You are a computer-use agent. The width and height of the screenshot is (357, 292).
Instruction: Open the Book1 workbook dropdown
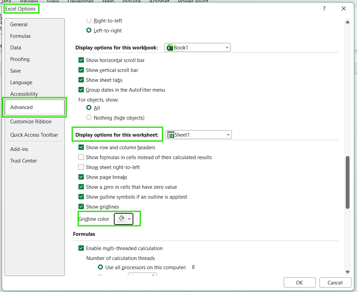(x=227, y=47)
